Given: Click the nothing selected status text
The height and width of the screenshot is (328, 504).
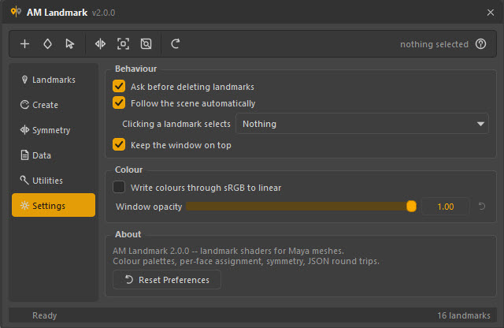Looking at the screenshot, I should point(434,44).
